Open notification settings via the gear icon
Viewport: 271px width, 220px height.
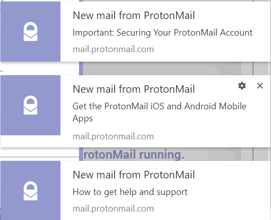click(242, 86)
